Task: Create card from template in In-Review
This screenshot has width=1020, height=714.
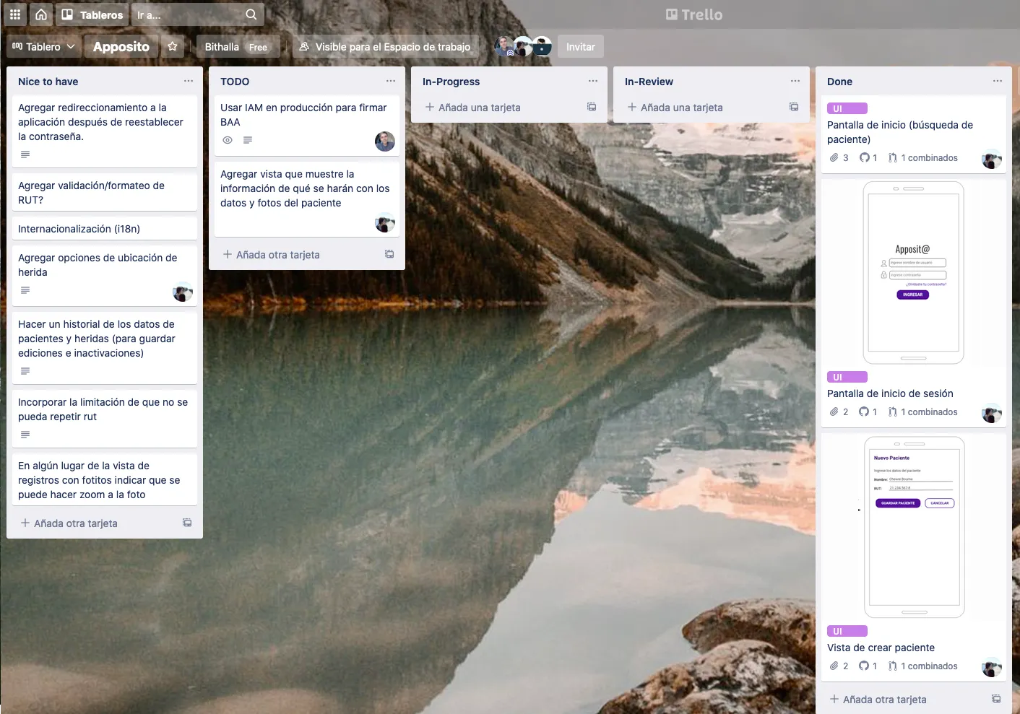Action: pos(794,107)
